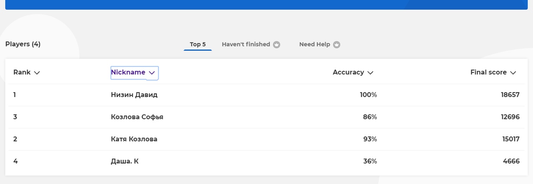Click on player name Катя Козлова
Screen dimensions: 533x184
coord(134,139)
